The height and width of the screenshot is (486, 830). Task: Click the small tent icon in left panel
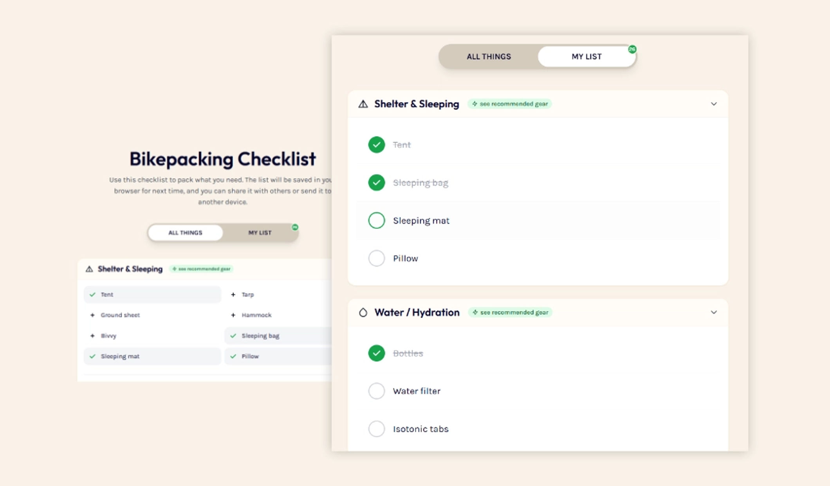pyautogui.click(x=89, y=269)
